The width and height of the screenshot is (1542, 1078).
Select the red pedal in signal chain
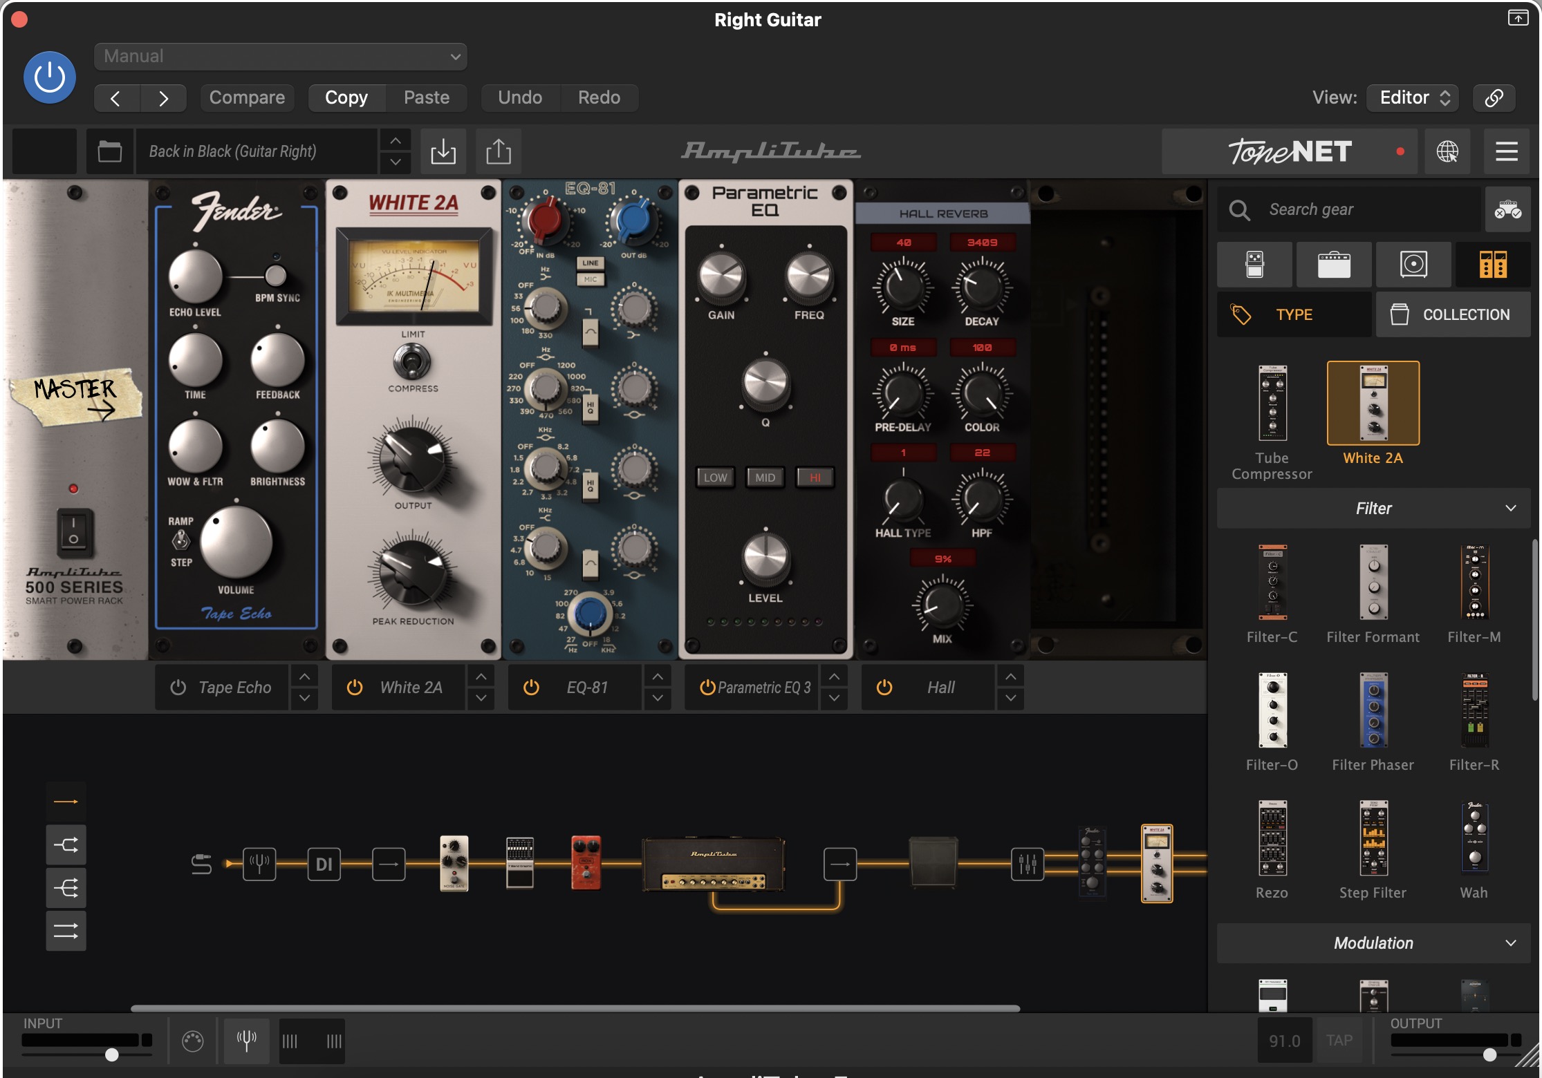pos(586,862)
